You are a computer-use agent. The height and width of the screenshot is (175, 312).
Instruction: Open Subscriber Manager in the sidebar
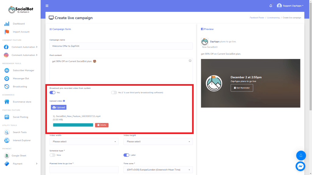(x=23, y=70)
